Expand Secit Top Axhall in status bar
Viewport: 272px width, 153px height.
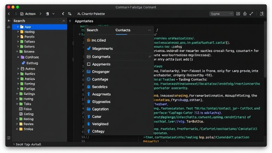tap(14, 144)
